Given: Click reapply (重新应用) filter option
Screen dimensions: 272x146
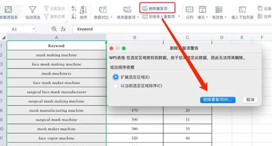Looking at the screenshot, I should click(x=54, y=16).
